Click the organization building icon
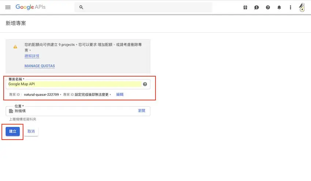311x181 pixels. pyautogui.click(x=11, y=111)
